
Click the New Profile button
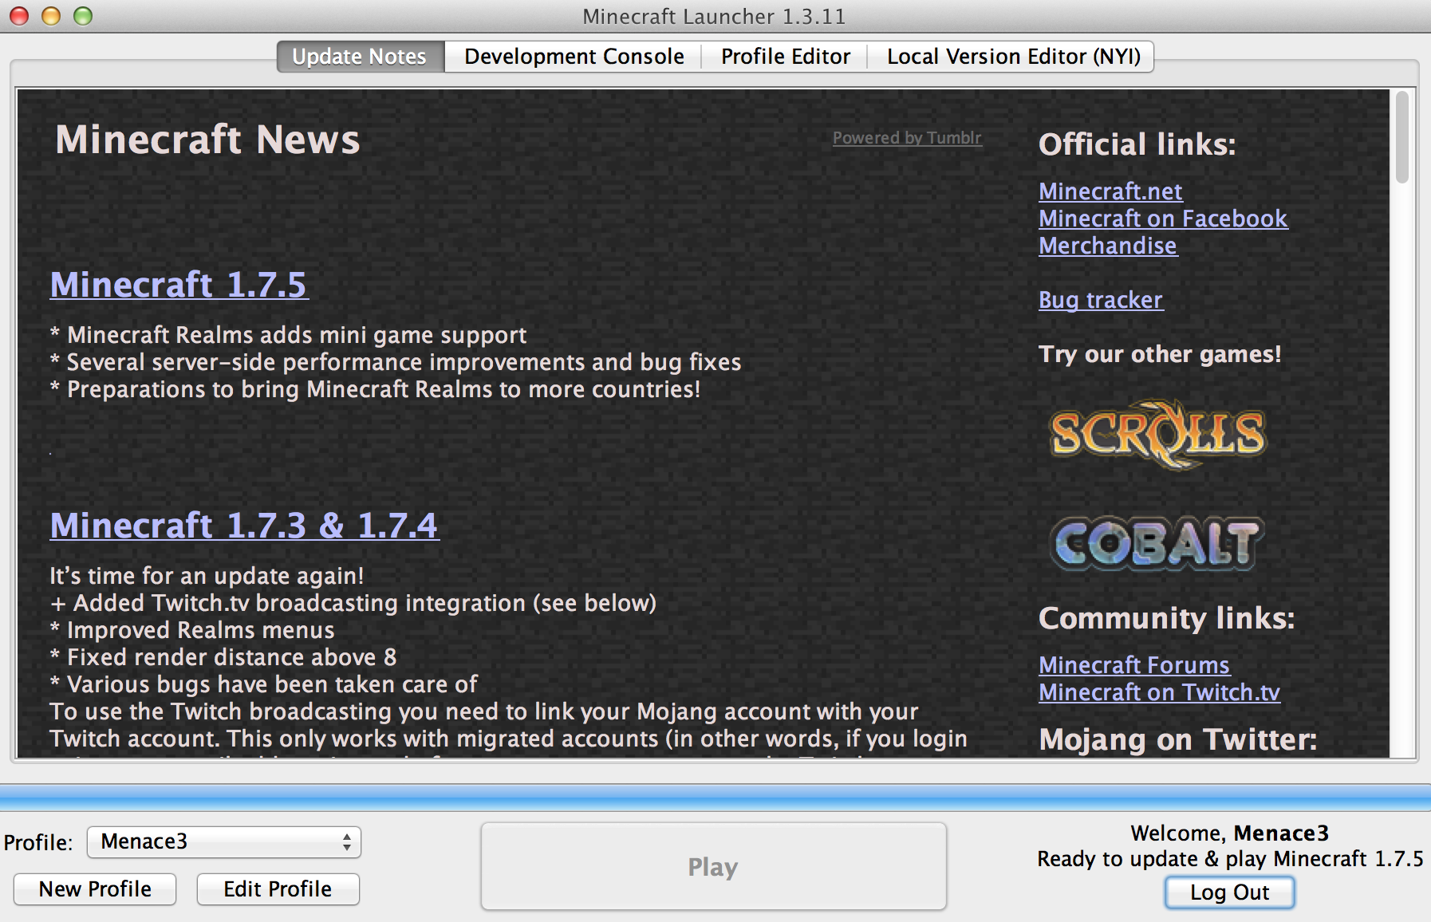click(95, 889)
